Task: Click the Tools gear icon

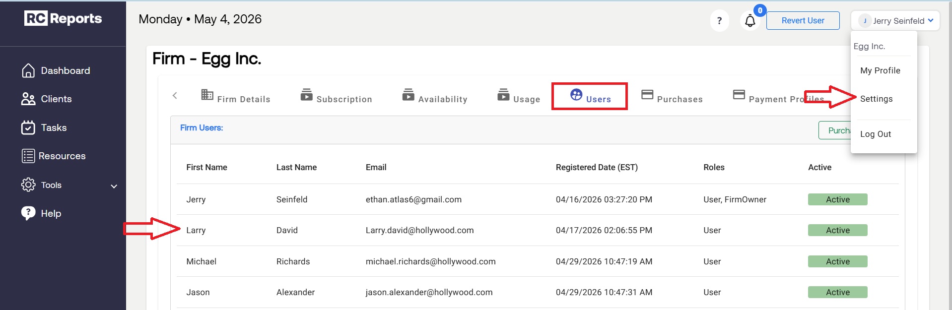Action: (28, 185)
